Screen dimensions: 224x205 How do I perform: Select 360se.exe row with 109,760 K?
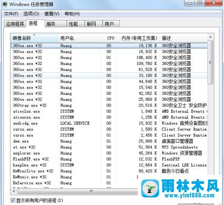(x=109, y=63)
